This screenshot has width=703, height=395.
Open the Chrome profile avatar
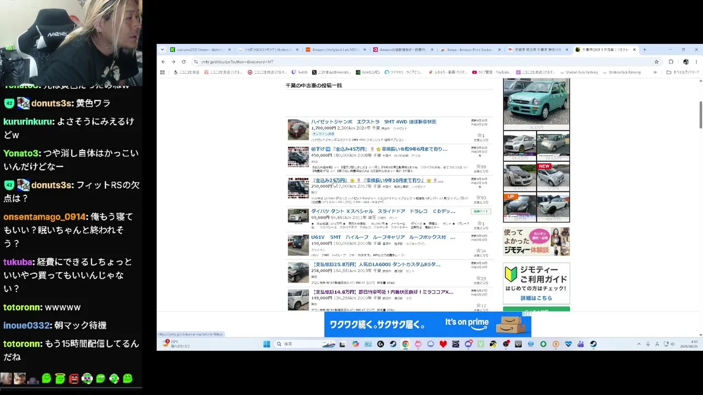[x=685, y=61]
